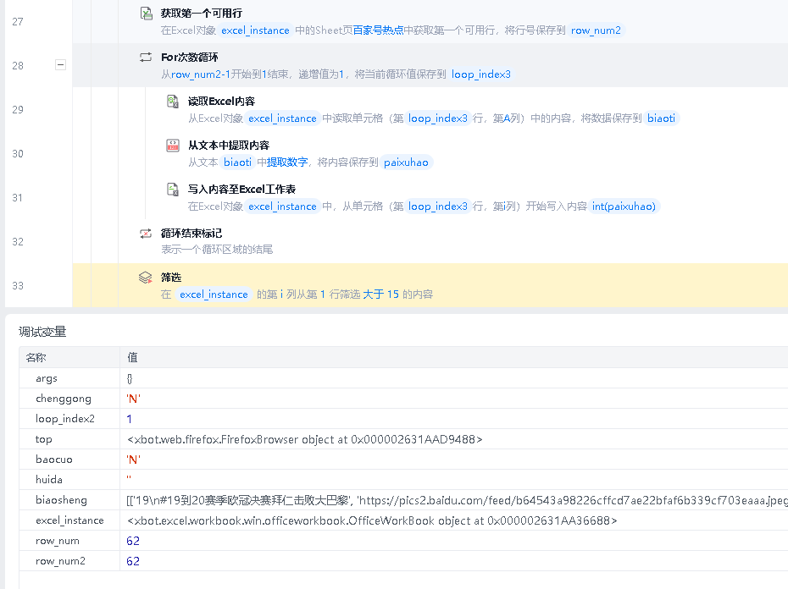Click the excel_instance variable in 筛选 step

(214, 294)
